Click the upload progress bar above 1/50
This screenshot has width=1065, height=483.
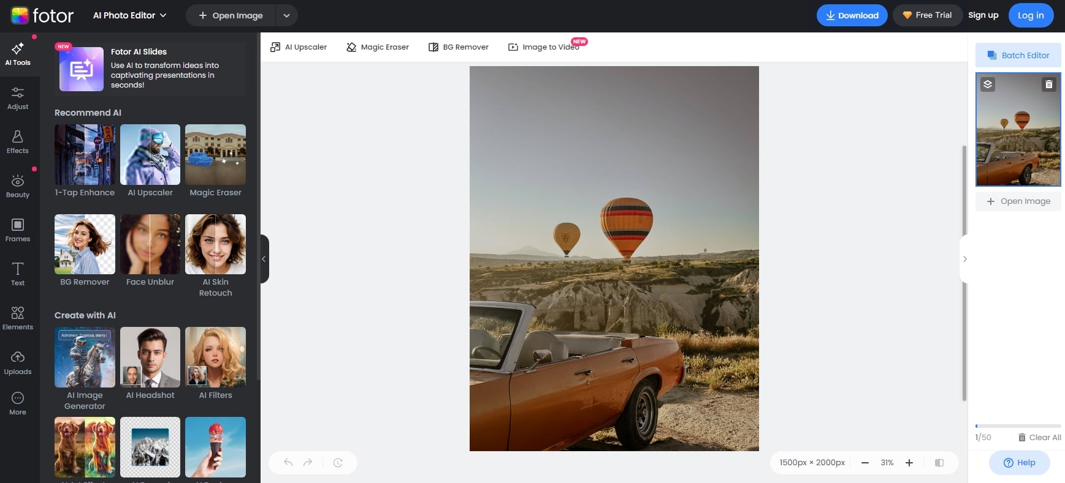[x=1018, y=426]
